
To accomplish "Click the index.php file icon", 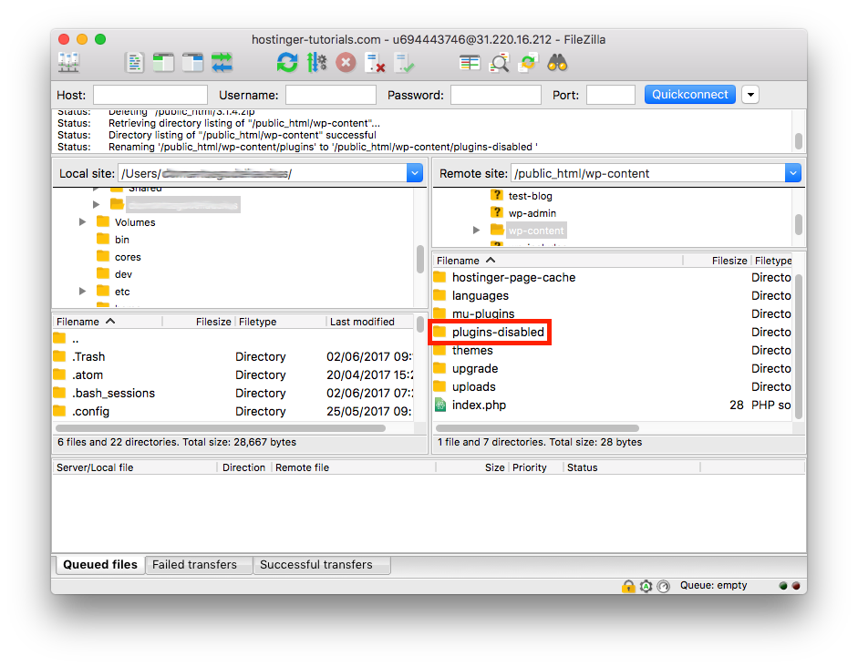I will coord(440,405).
